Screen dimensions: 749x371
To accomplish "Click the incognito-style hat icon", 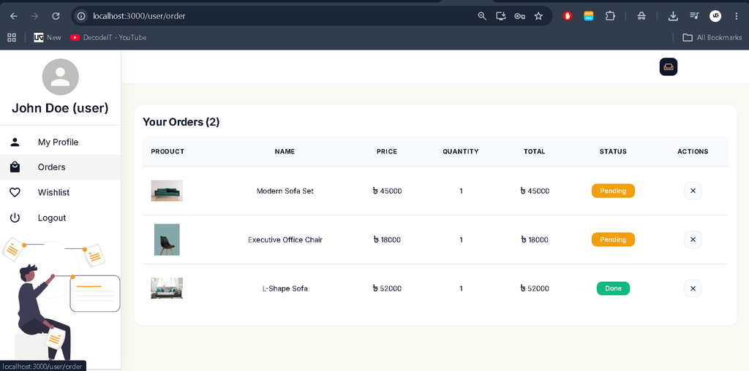I will tap(641, 16).
